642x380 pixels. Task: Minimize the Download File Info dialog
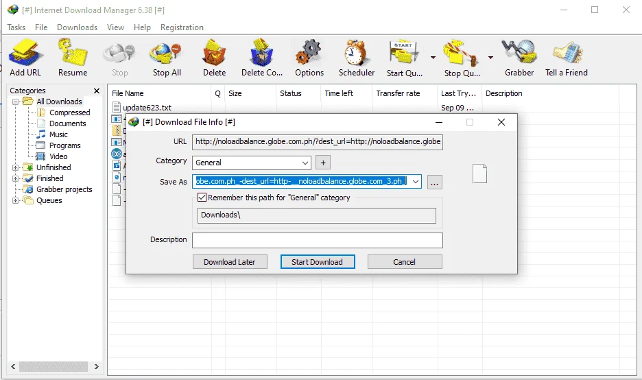[438, 122]
